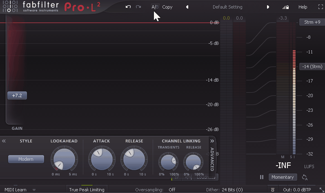The image size is (325, 193).
Task: Select the Momentary loudness mode button
Action: pyautogui.click(x=283, y=177)
